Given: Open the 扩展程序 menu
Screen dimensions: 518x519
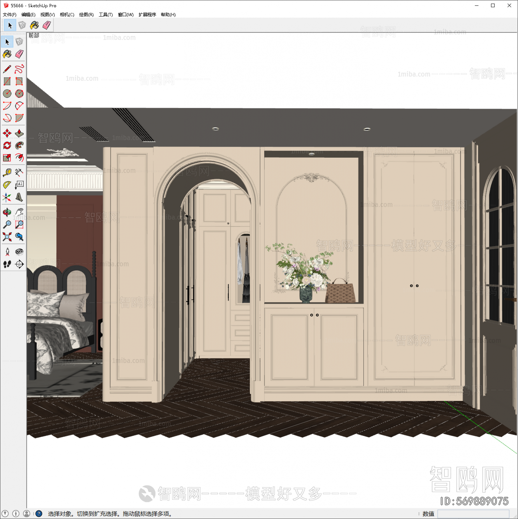Looking at the screenshot, I should 147,15.
